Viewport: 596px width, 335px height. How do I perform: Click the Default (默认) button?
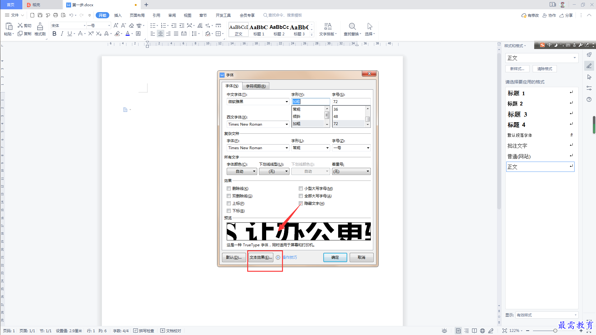pyautogui.click(x=234, y=257)
